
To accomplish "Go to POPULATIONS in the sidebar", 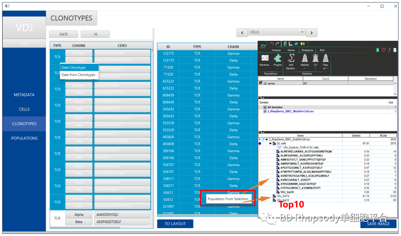I will pos(24,138).
